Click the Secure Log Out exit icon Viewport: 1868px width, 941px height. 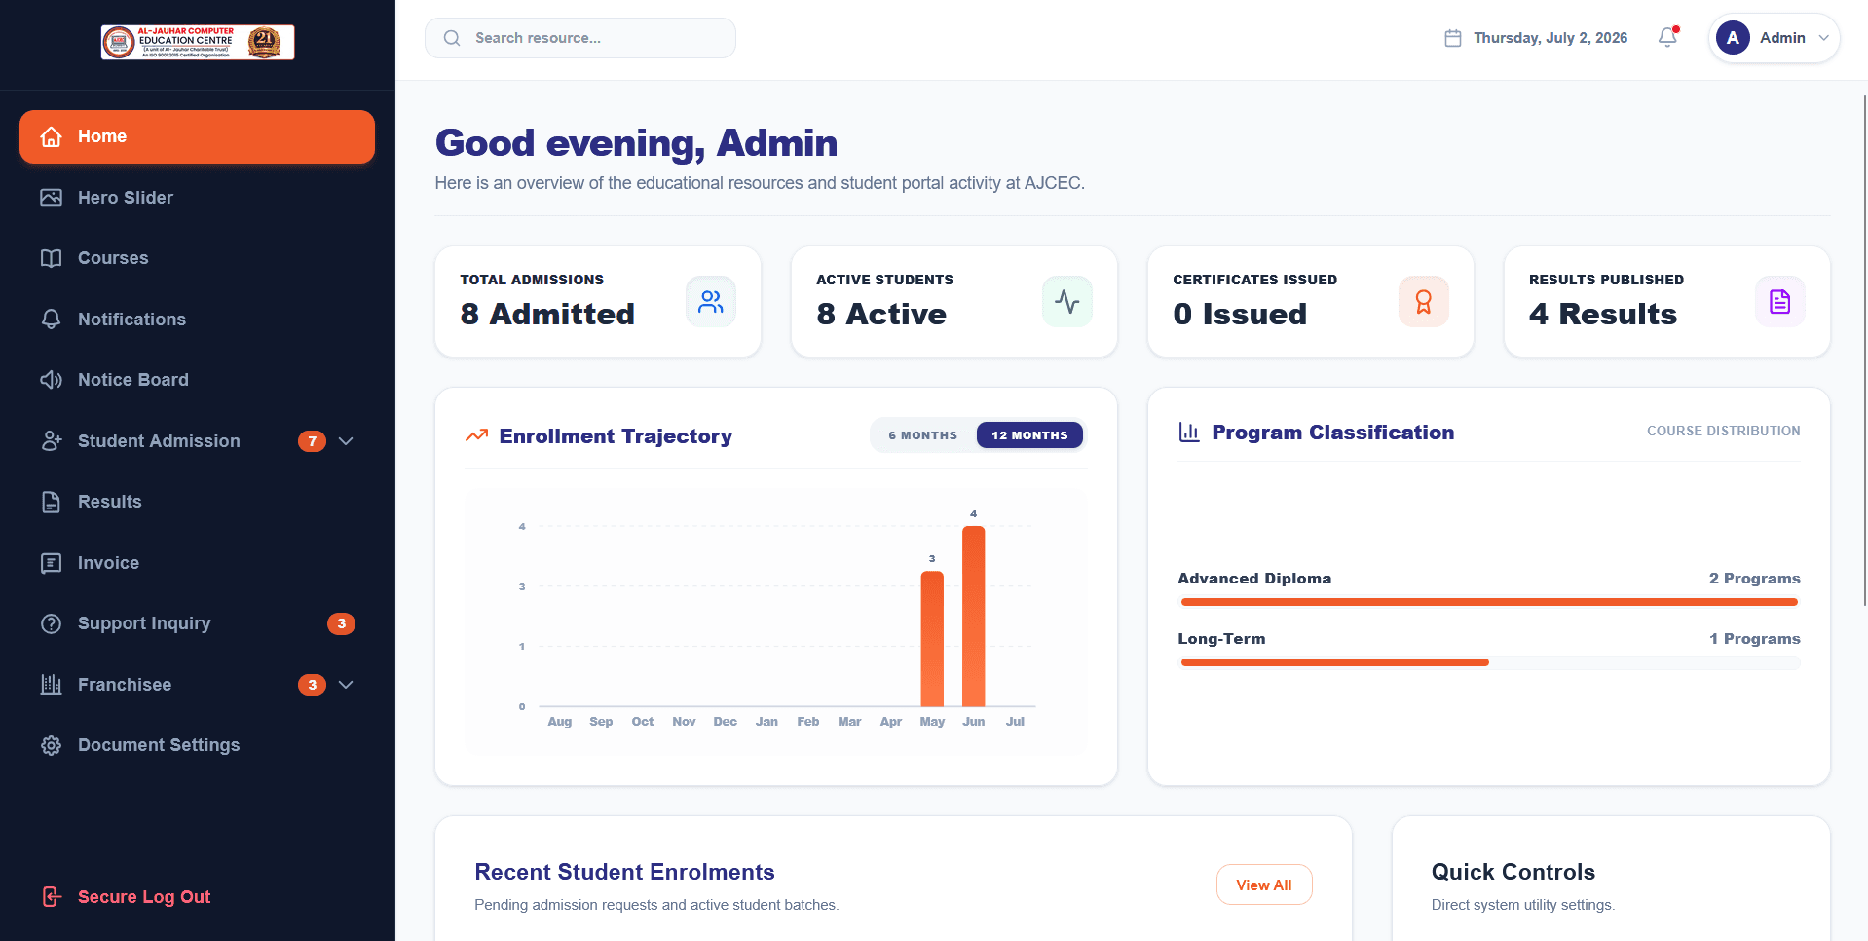pyautogui.click(x=52, y=897)
